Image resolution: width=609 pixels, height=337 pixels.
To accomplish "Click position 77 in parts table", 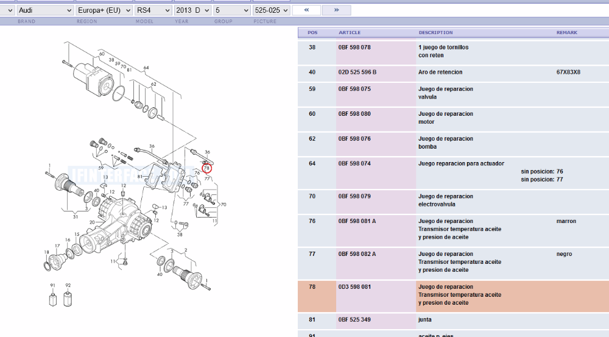I will (312, 254).
